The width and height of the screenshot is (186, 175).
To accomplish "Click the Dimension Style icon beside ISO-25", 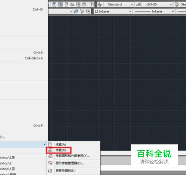I will [x=138, y=5].
